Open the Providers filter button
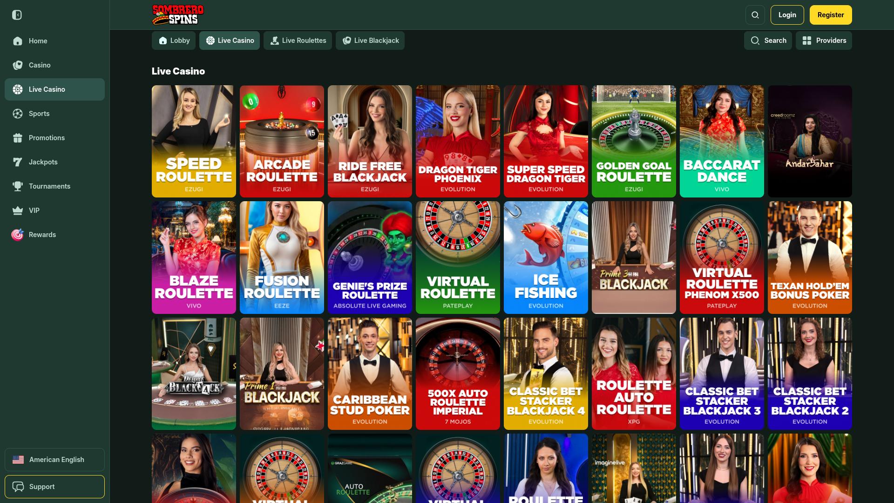 (824, 41)
